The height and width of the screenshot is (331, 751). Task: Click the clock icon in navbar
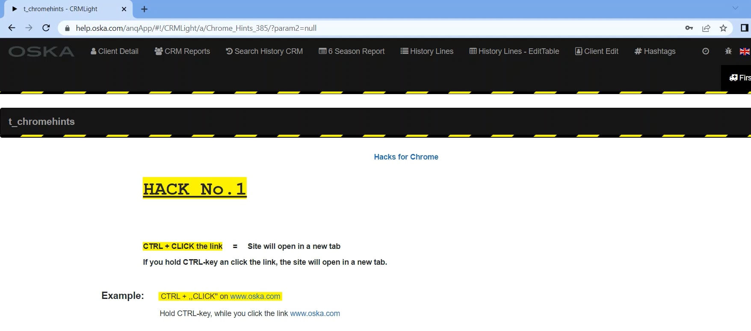(x=706, y=51)
